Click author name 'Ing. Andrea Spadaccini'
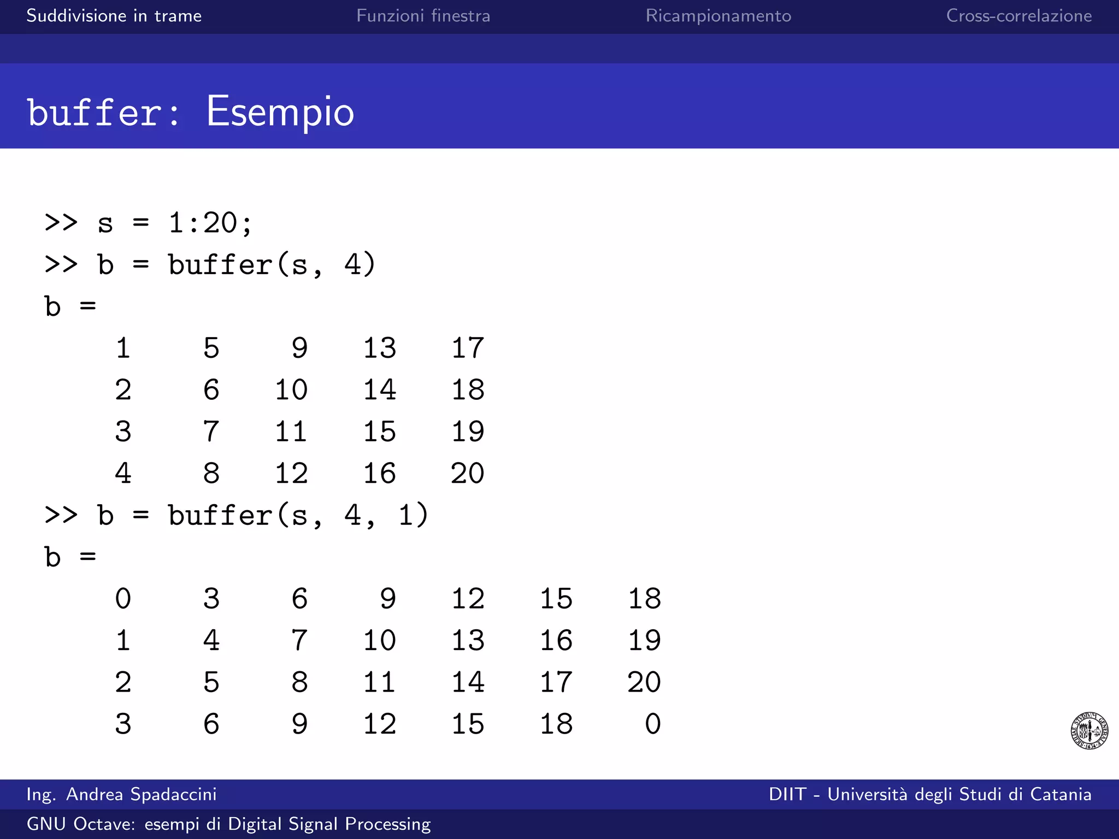The image size is (1119, 839). click(x=121, y=794)
